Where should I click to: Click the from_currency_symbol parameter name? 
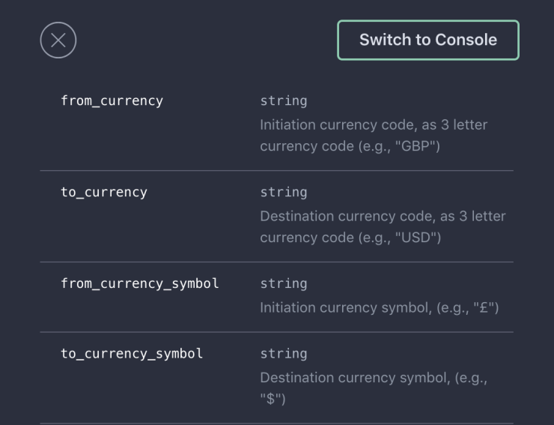coord(140,283)
